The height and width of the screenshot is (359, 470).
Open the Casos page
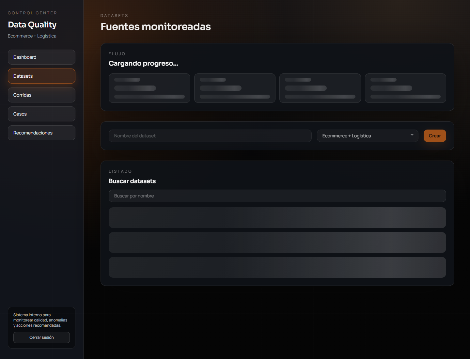pos(41,114)
